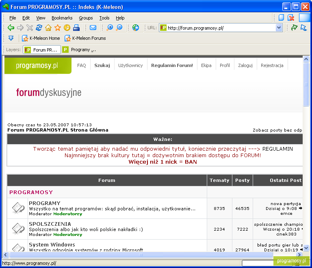Open the Help menu
The height and width of the screenshot is (268, 312).
[x=120, y=18]
